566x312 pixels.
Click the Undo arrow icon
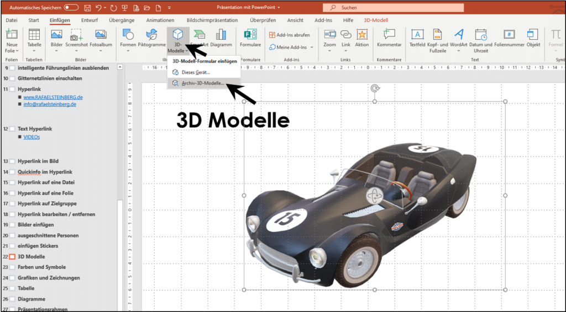(98, 8)
